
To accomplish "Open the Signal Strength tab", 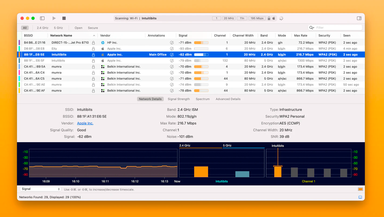I will [179, 99].
